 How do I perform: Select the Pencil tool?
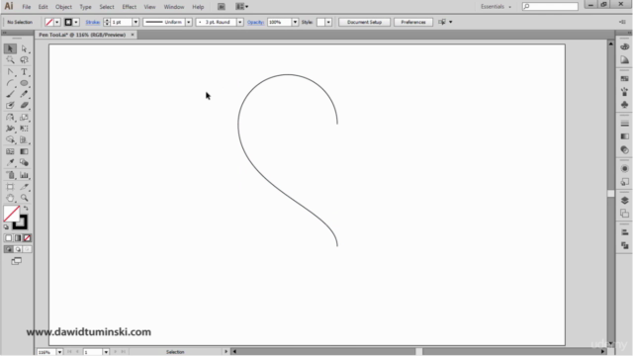[24, 94]
